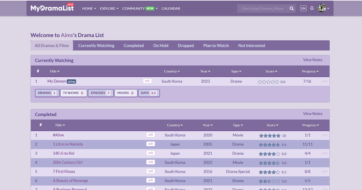Edit the 140 Ji no Koi entry
The image size is (362, 190).
[150, 153]
